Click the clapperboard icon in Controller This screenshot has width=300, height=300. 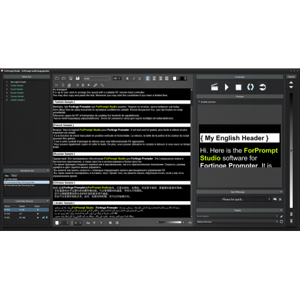point(214,87)
